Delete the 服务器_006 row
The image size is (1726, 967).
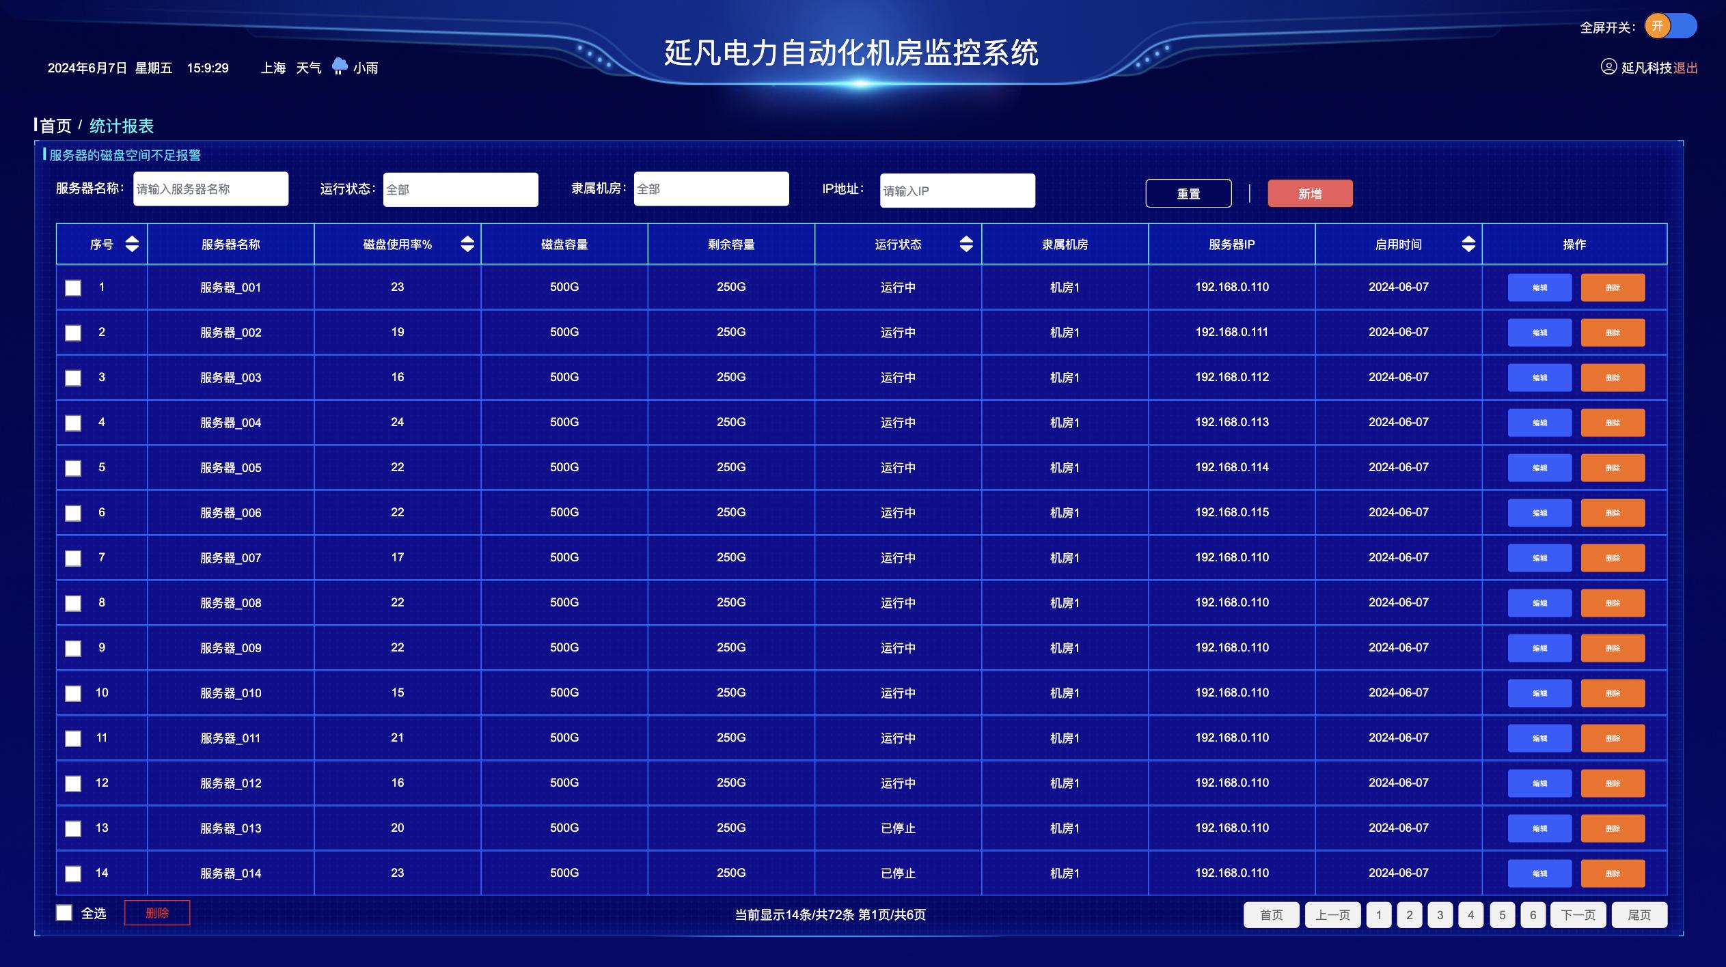pos(1613,513)
